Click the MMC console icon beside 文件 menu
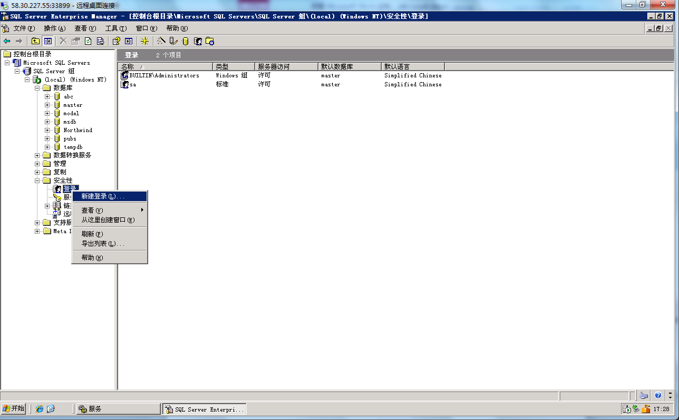The height and width of the screenshot is (420, 679). pos(6,28)
